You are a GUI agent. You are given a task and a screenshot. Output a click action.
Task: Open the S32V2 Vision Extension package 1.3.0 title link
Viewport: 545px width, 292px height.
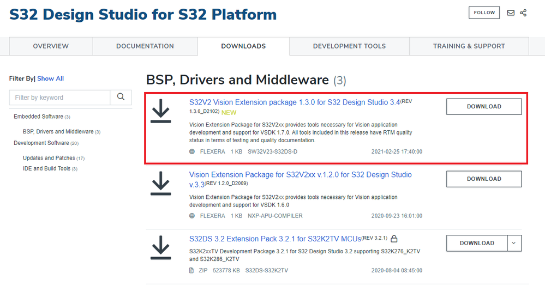295,102
